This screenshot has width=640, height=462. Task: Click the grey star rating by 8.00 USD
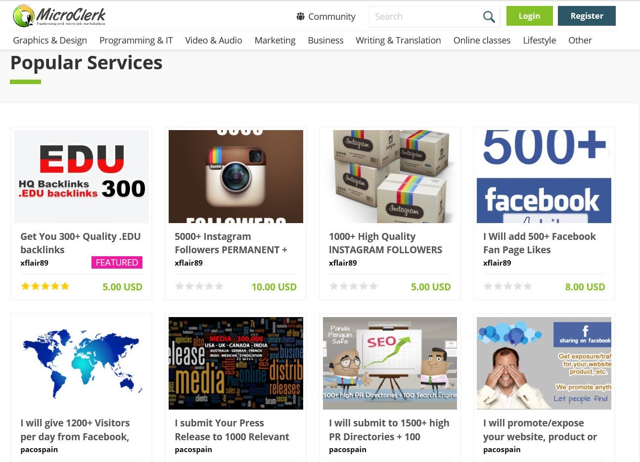pyautogui.click(x=508, y=286)
